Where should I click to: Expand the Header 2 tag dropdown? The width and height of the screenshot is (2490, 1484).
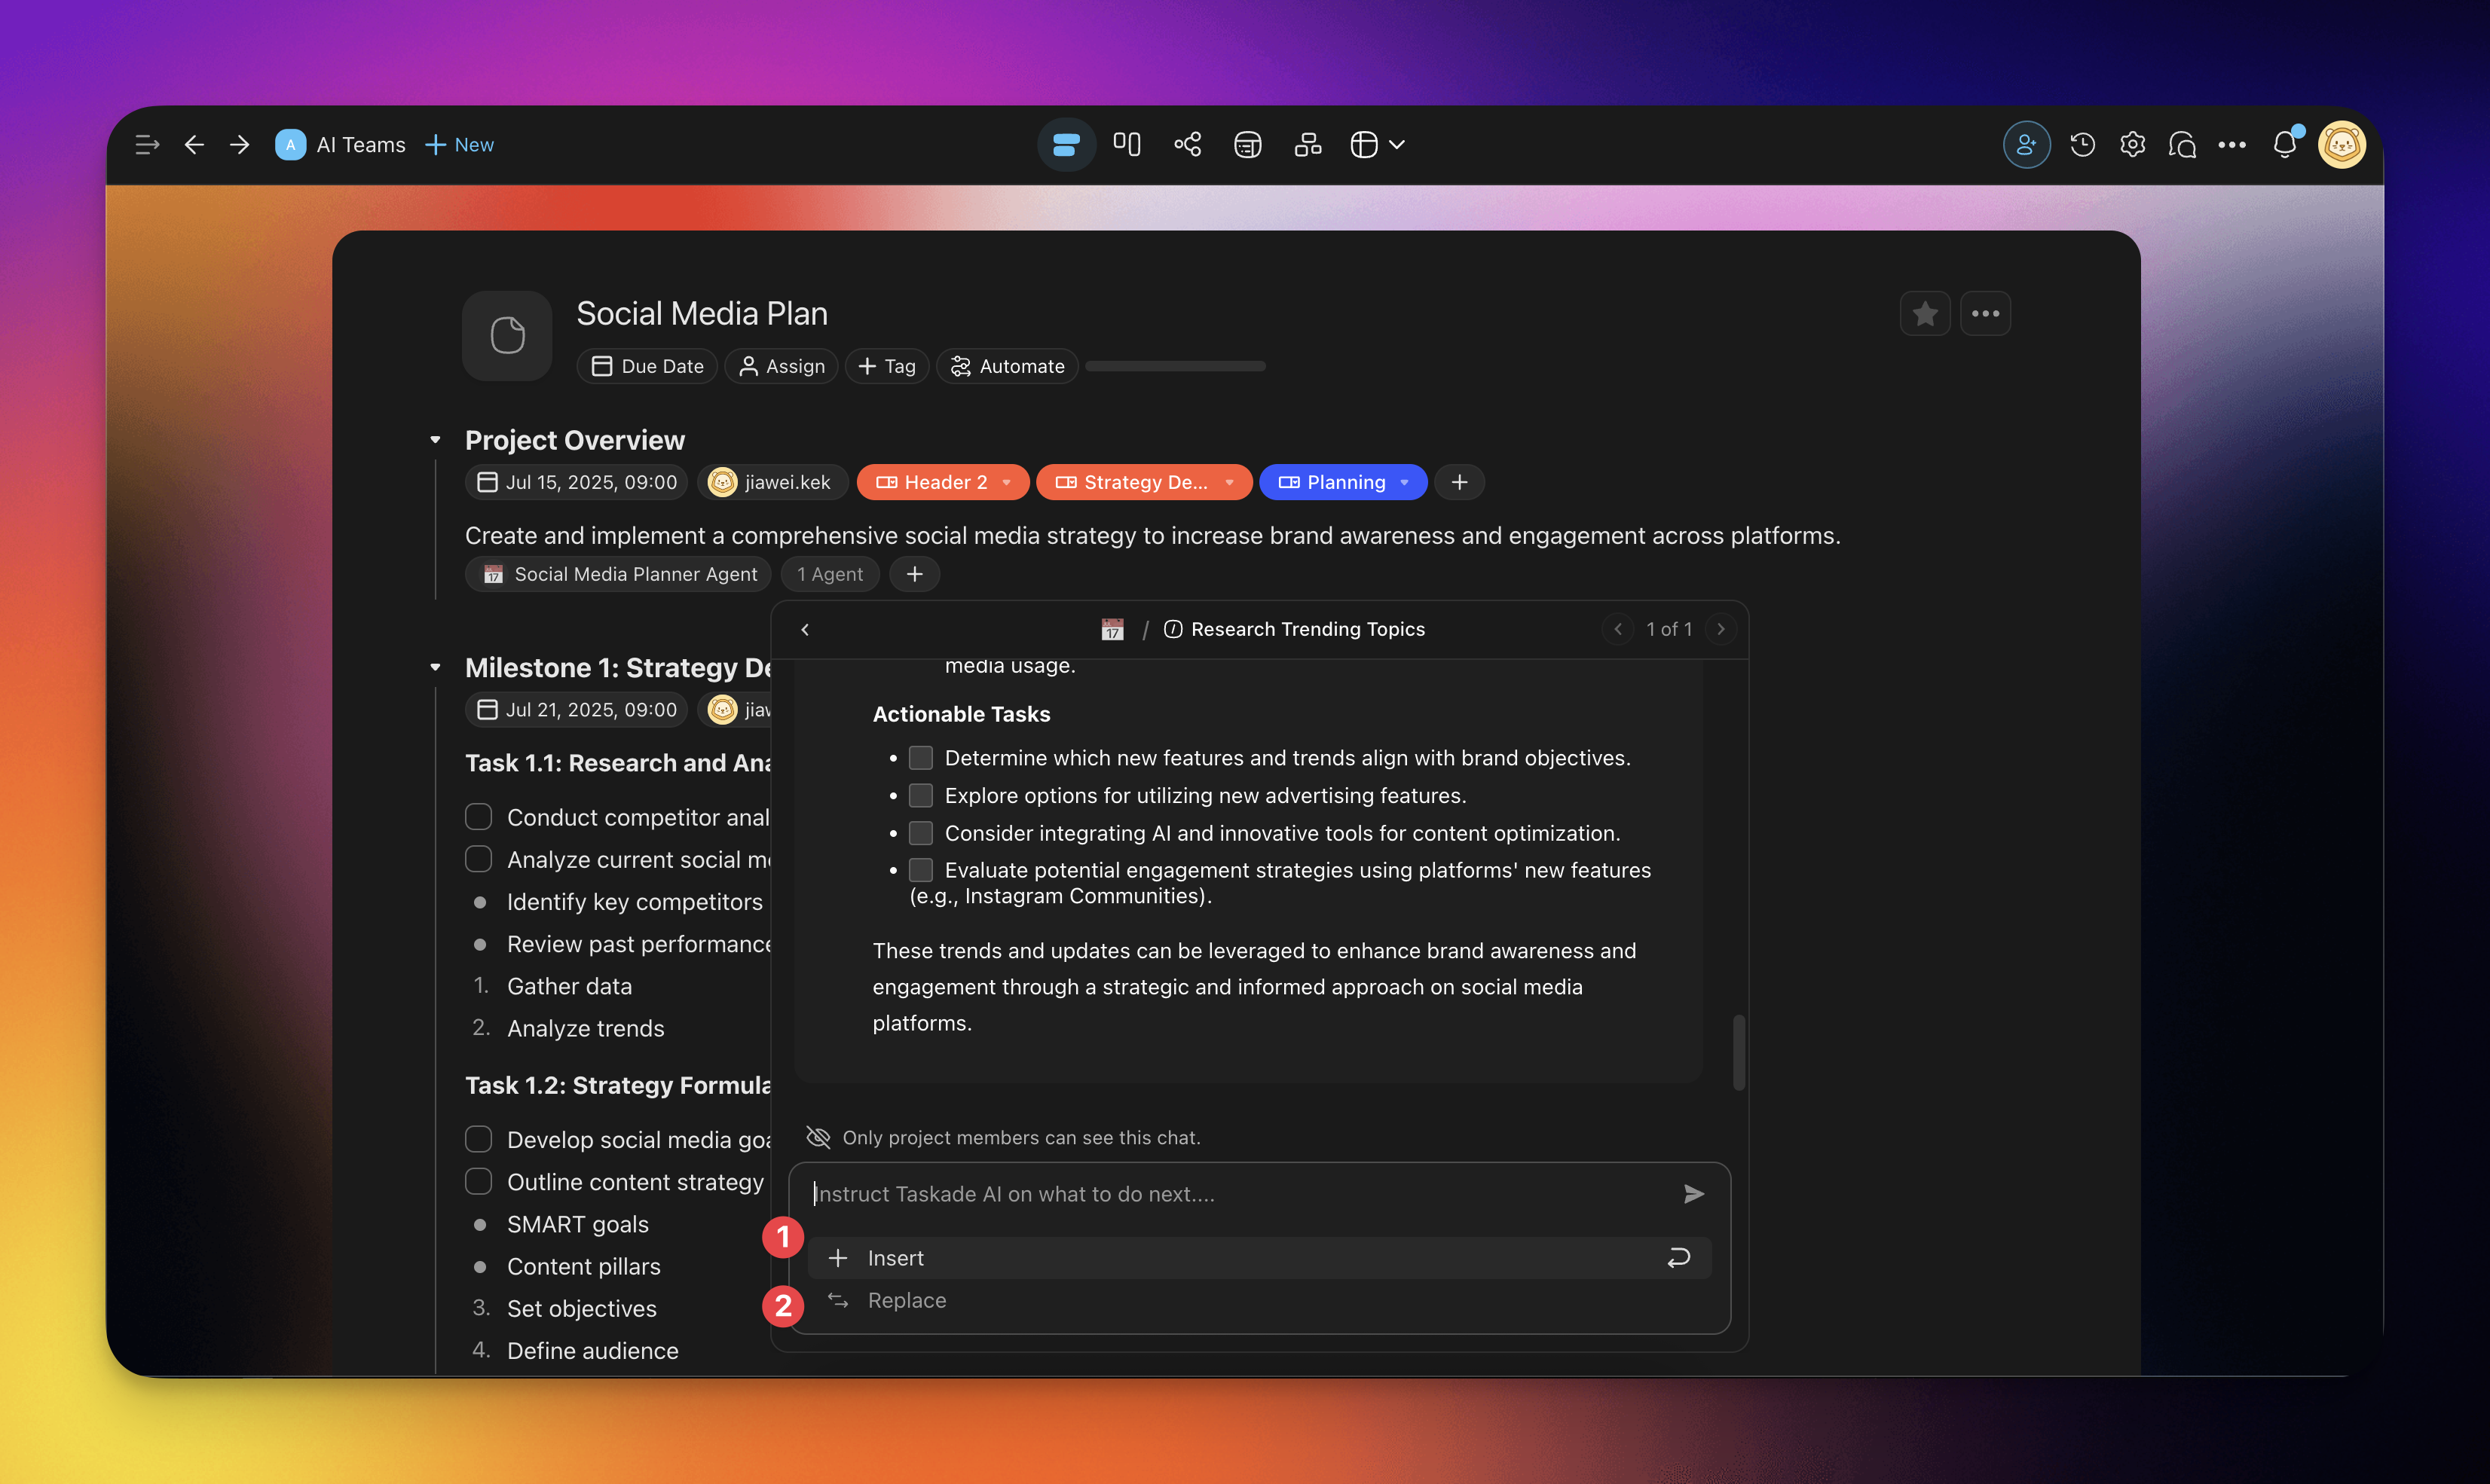(1006, 482)
